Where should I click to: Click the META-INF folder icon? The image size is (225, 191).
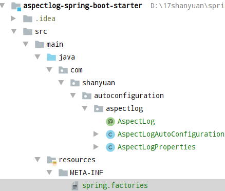(63, 173)
